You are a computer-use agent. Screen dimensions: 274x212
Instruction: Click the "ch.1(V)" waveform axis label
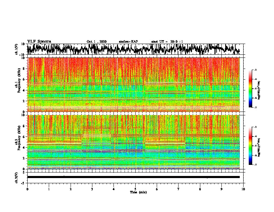(x=17, y=49)
